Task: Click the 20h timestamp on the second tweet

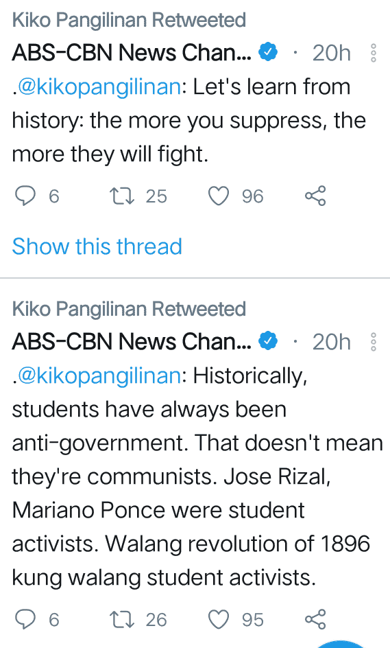Action: tap(331, 342)
